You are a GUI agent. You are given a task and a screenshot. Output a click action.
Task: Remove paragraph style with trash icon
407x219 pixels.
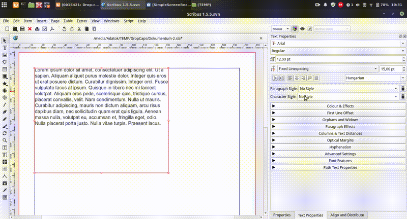[x=403, y=88]
